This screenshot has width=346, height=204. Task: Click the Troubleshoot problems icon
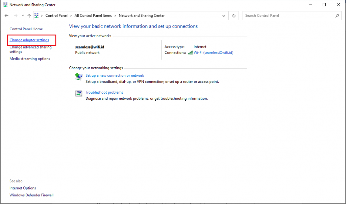tap(79, 94)
